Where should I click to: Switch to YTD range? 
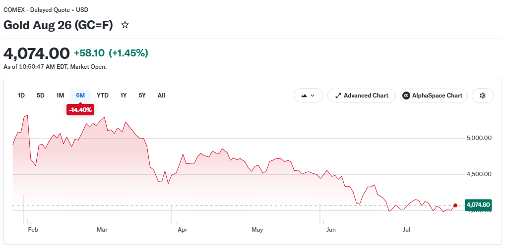coord(103,96)
